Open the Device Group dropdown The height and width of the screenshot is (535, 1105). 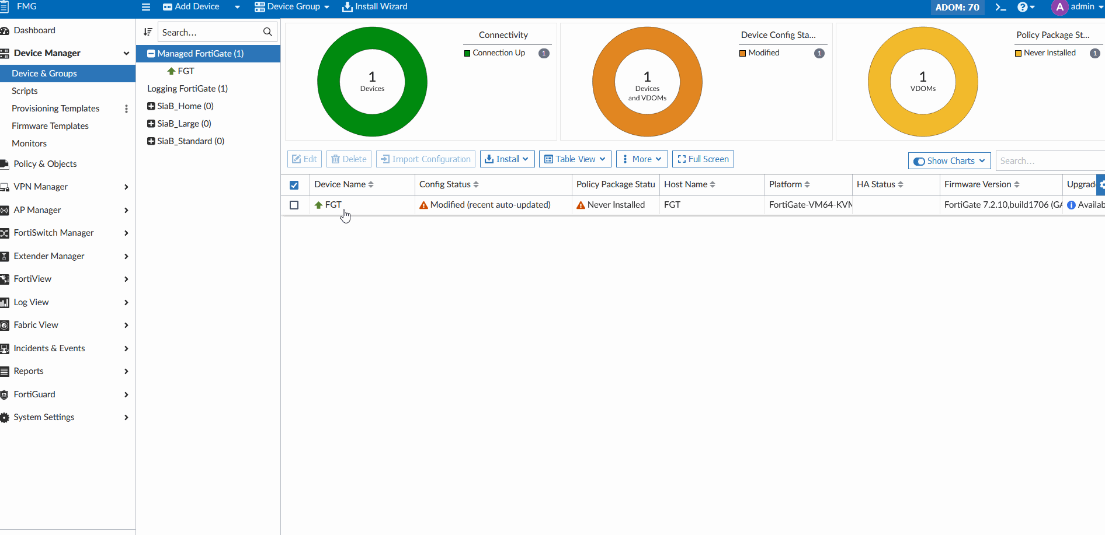click(292, 6)
